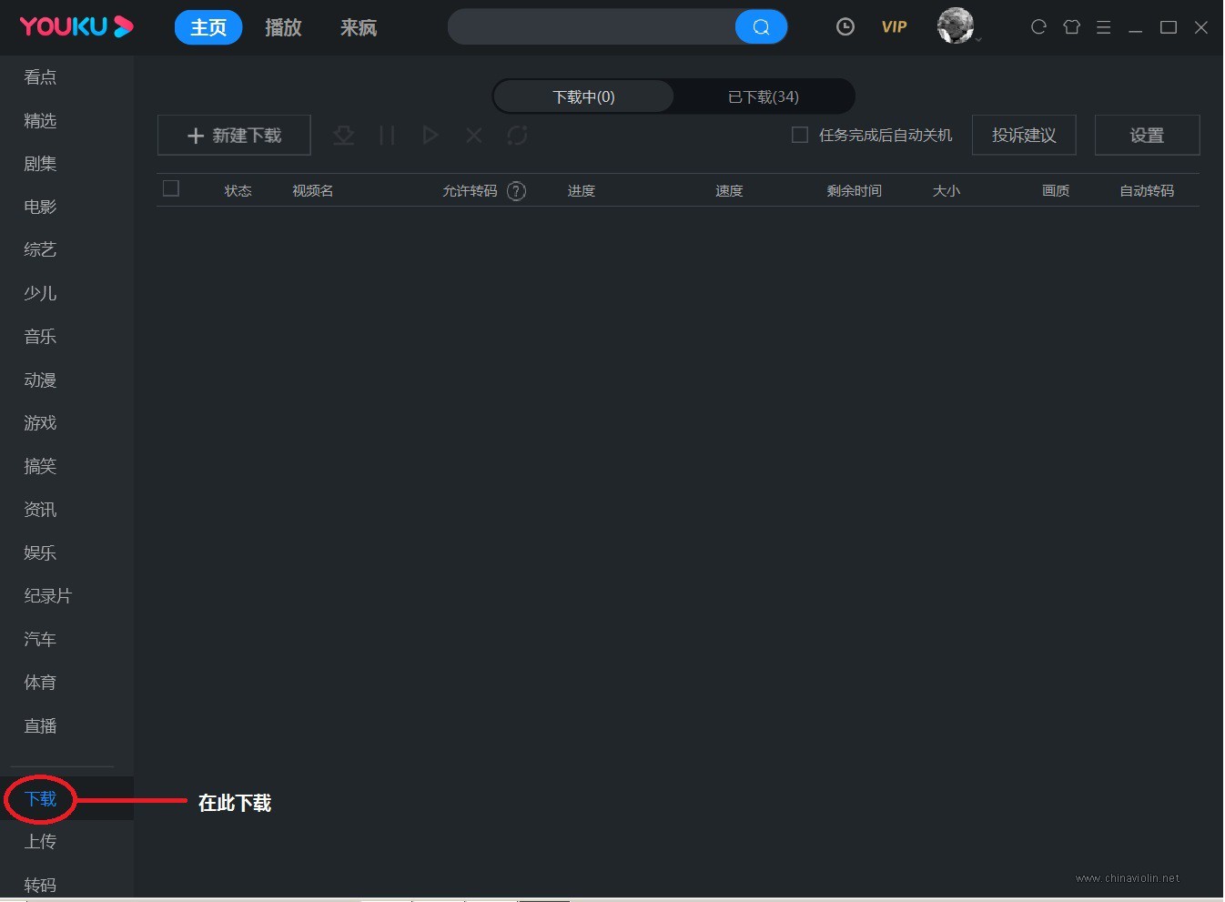
Task: Switch to the 下载中(0) tab
Action: 583,96
